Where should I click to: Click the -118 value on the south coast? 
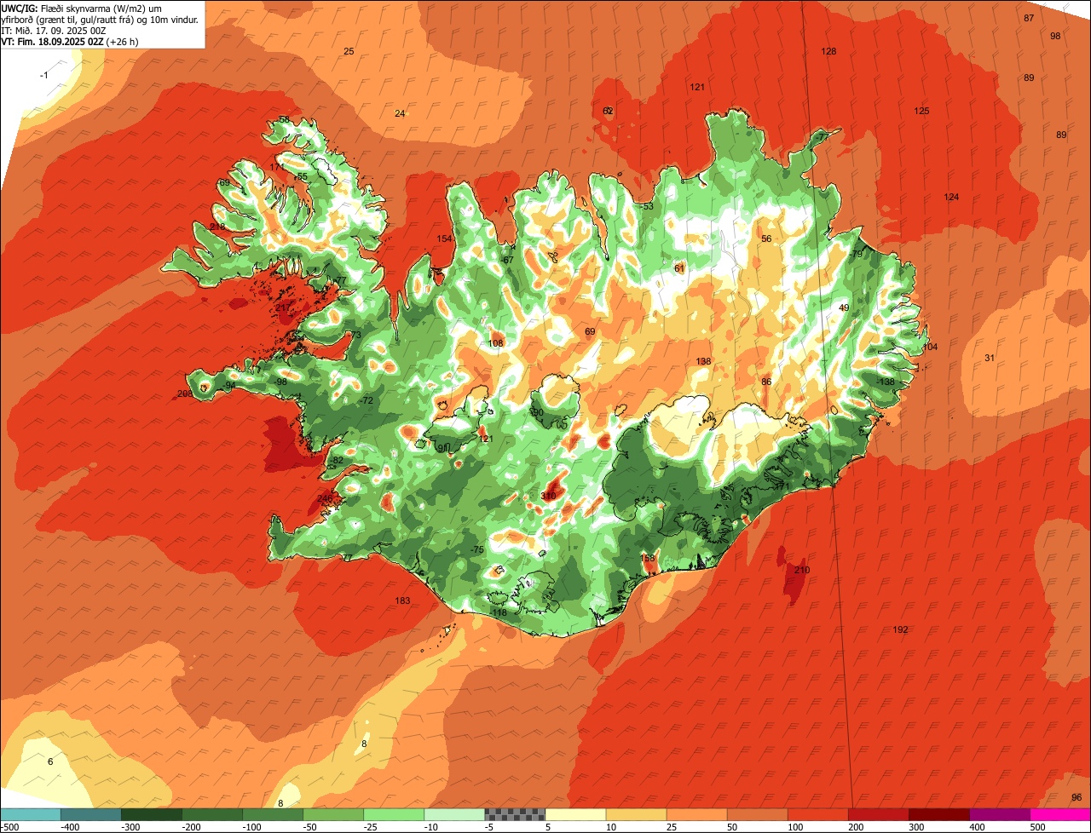[499, 612]
